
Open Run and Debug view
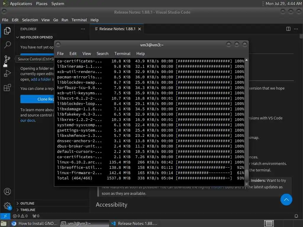(7, 73)
